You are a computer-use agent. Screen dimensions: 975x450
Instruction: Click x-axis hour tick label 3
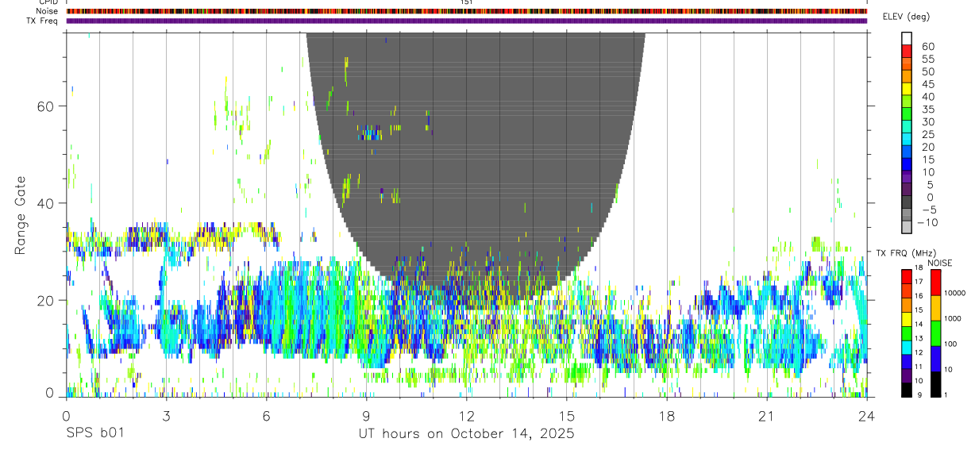166,416
